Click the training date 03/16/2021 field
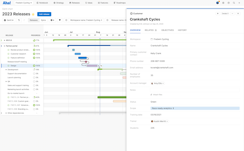The image size is (244, 151). click(156, 115)
